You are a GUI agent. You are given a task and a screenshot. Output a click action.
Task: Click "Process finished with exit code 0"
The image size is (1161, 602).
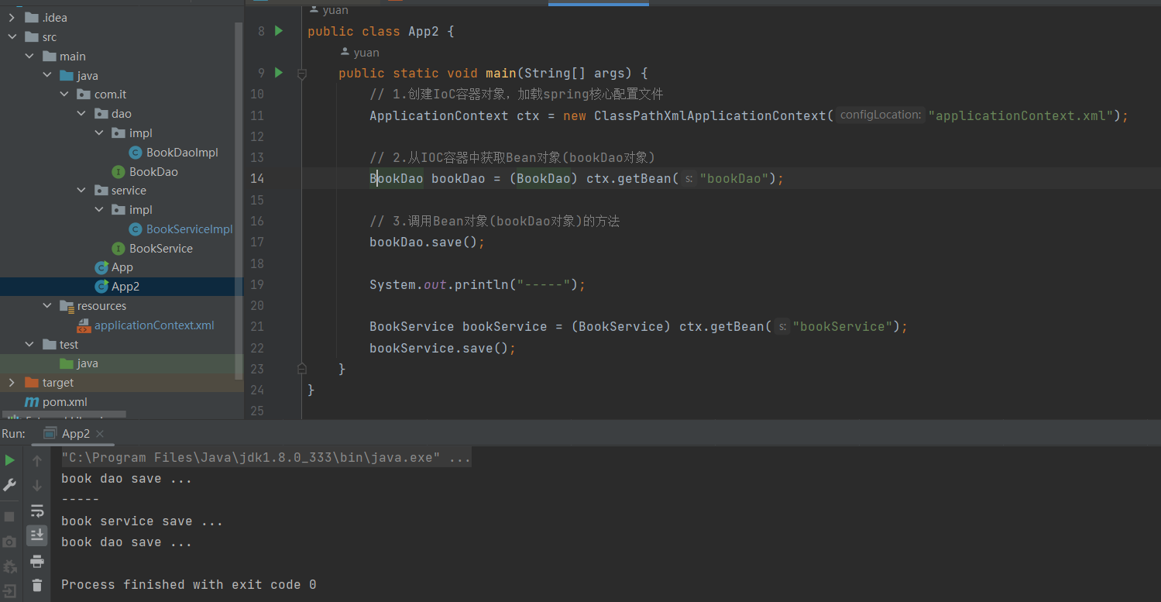click(x=188, y=585)
